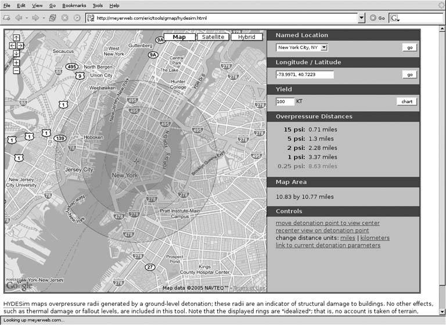Change distance units to kilometers

[x=375, y=238]
